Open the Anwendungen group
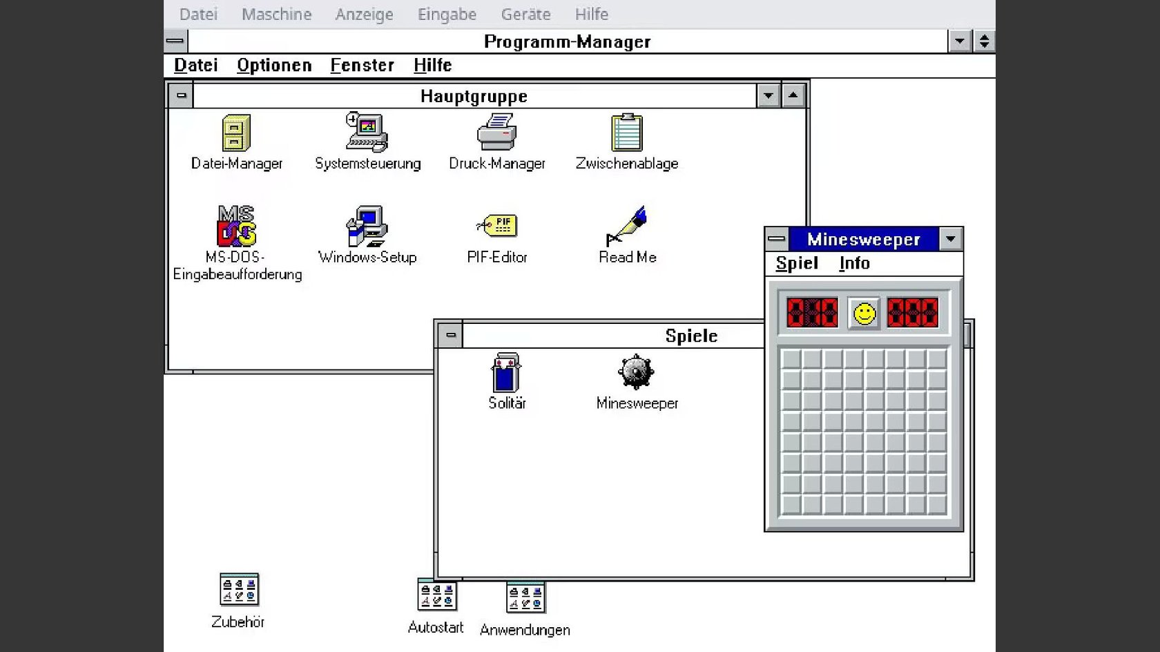The height and width of the screenshot is (652, 1160). click(525, 597)
